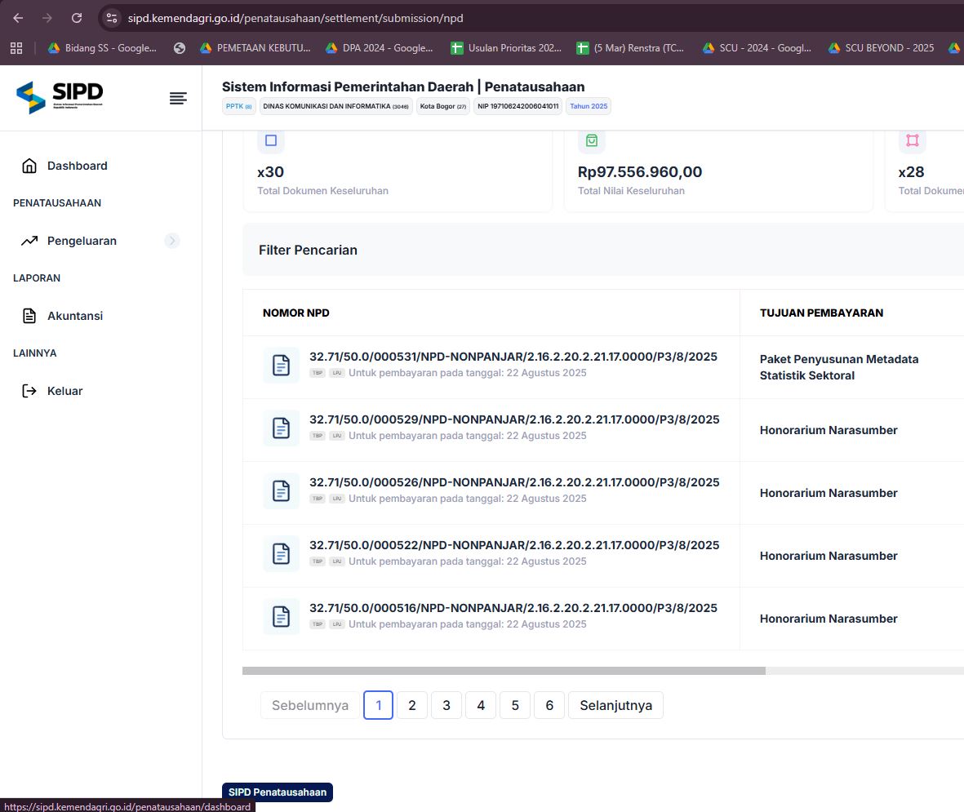Click document icon for NPD 000531
The image size is (964, 812).
tap(281, 365)
